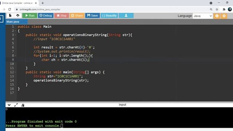The width and height of the screenshot is (233, 131).
Task: Click 'int result' on line 6
Action: coord(43,47)
